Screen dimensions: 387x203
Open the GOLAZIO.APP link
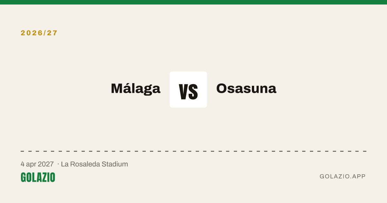342,176
